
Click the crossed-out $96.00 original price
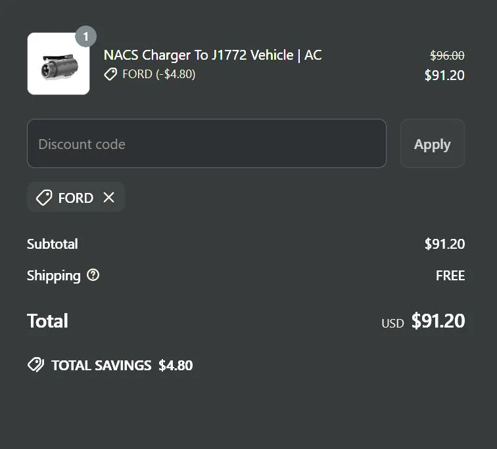447,56
